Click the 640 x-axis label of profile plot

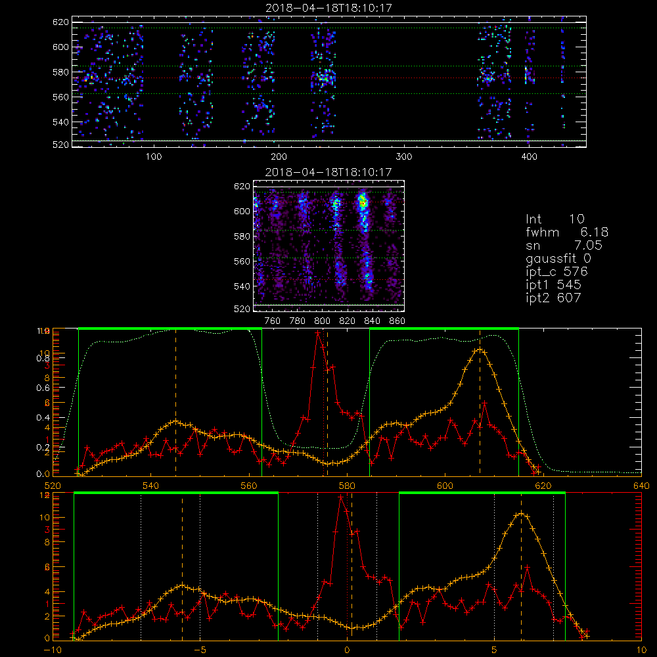[641, 486]
